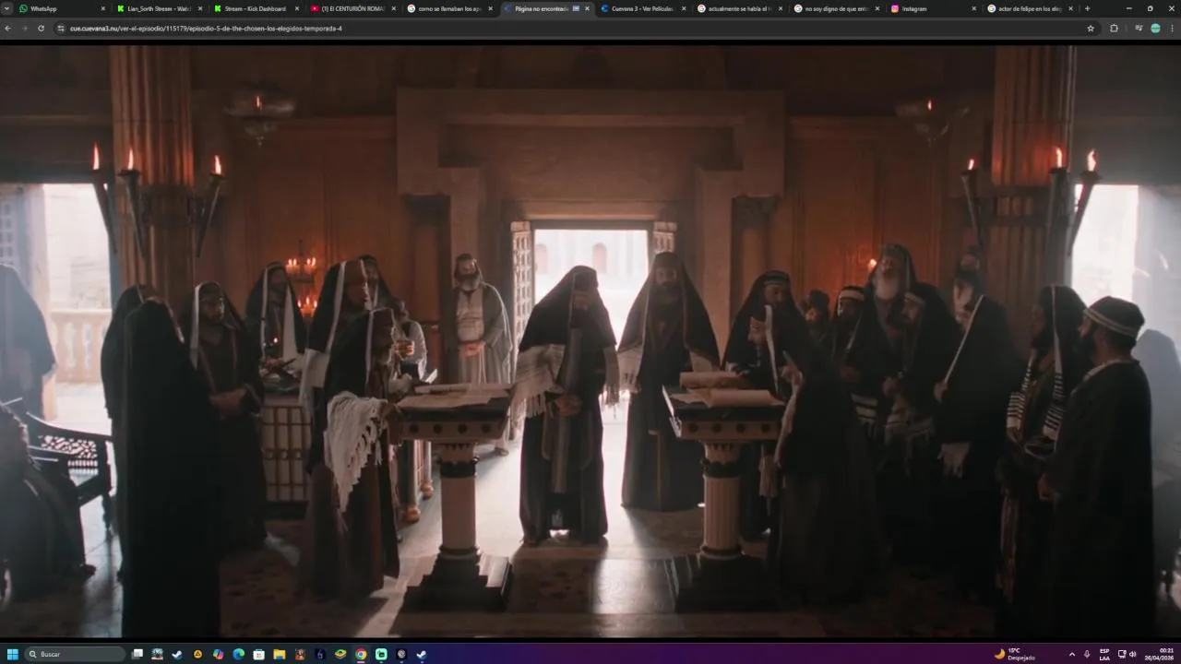
Task: Open the Instagram tab
Action: pyautogui.click(x=934, y=8)
